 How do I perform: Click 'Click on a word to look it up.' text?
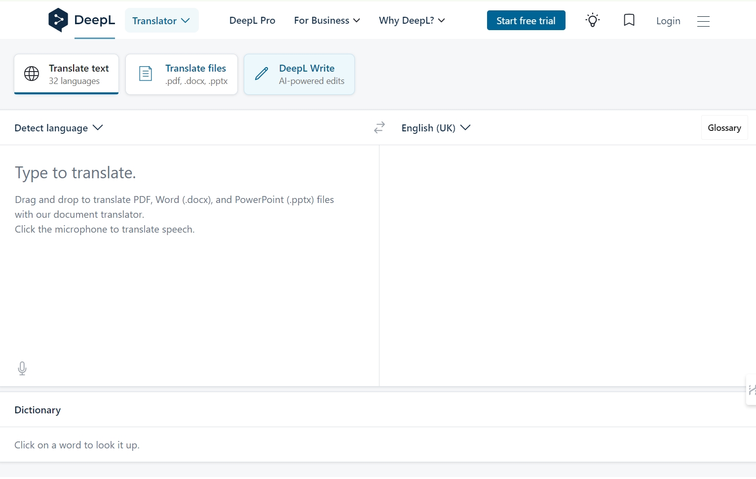pos(77,445)
